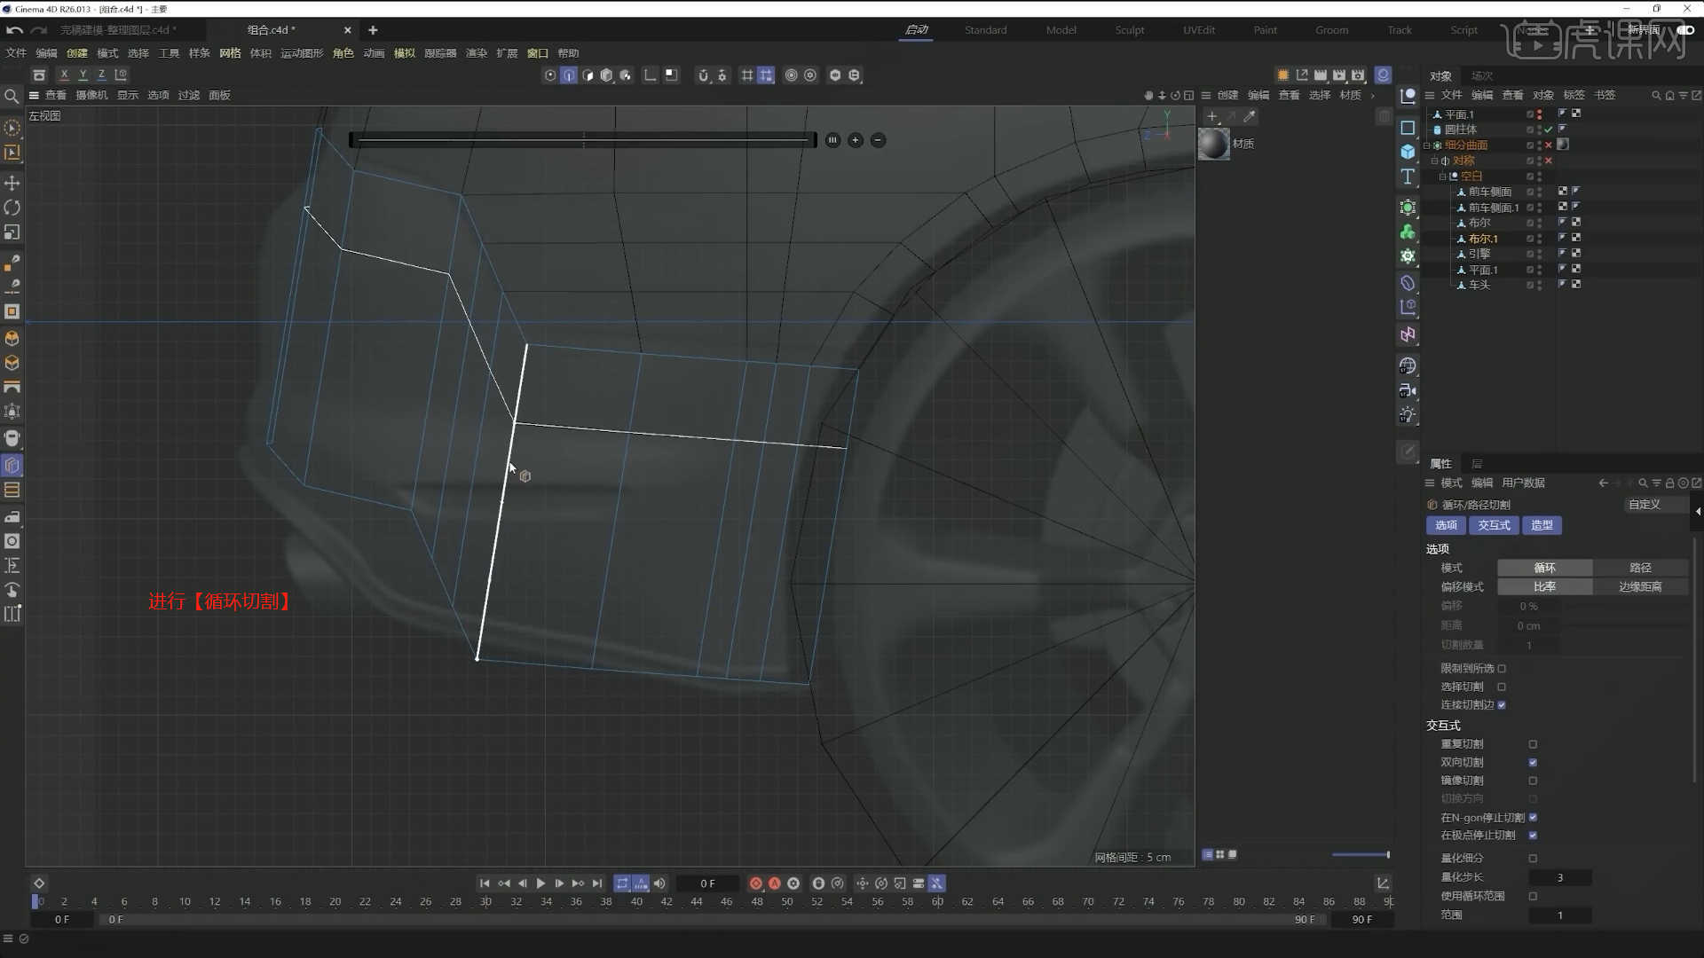
Task: Click the Cube primitive icon in right palette
Action: pos(1408,152)
